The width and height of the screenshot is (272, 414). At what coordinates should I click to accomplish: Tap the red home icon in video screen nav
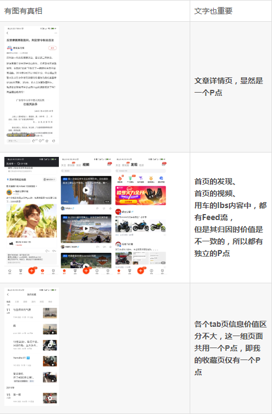64,271
